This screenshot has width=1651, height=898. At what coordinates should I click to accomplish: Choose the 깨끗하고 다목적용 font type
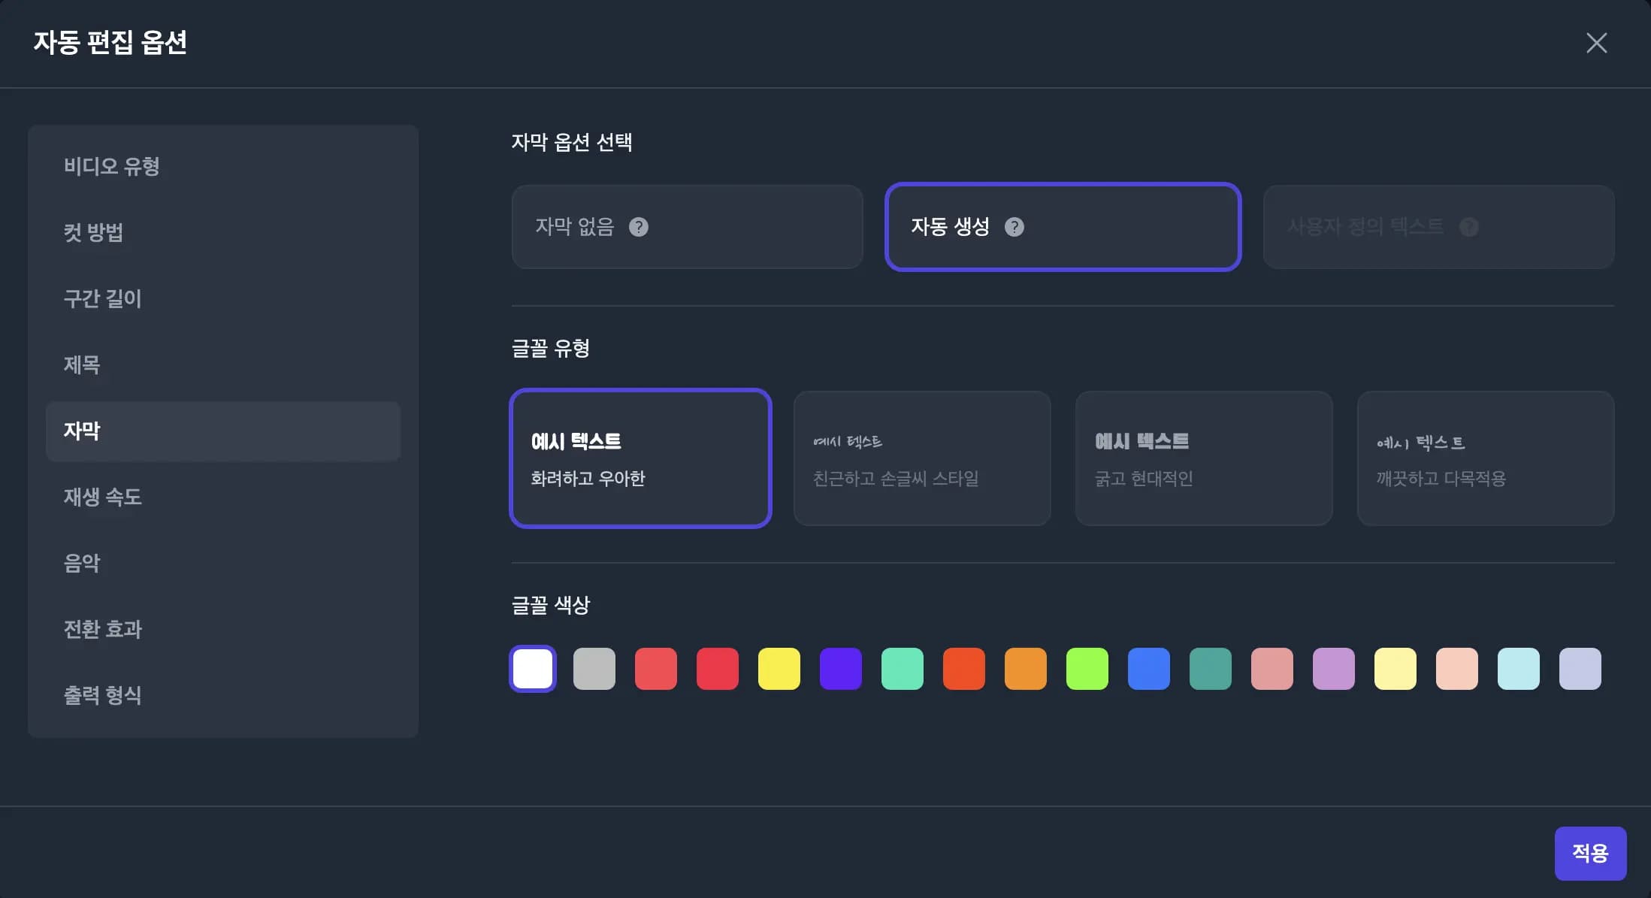1485,458
